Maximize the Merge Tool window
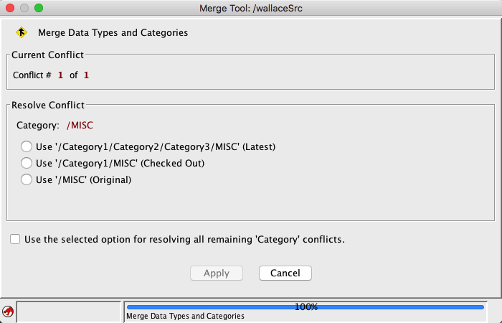This screenshot has width=502, height=323. [39, 8]
